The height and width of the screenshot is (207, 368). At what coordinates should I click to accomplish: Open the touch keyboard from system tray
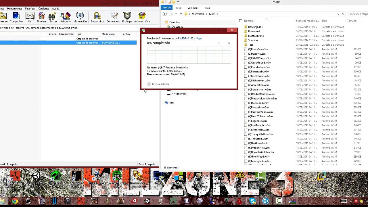344,201
